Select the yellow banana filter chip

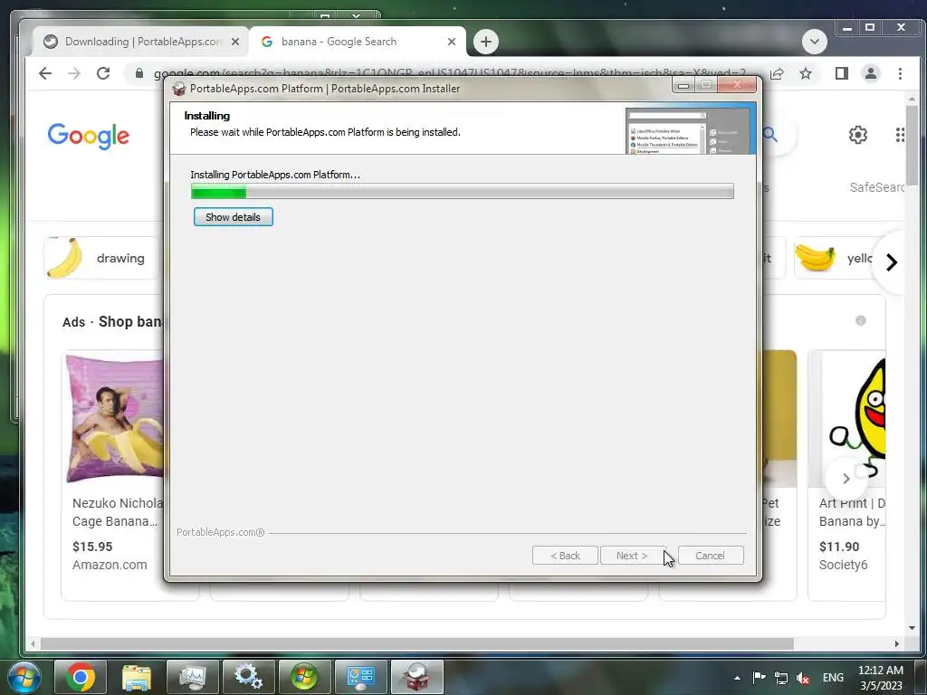[834, 258]
